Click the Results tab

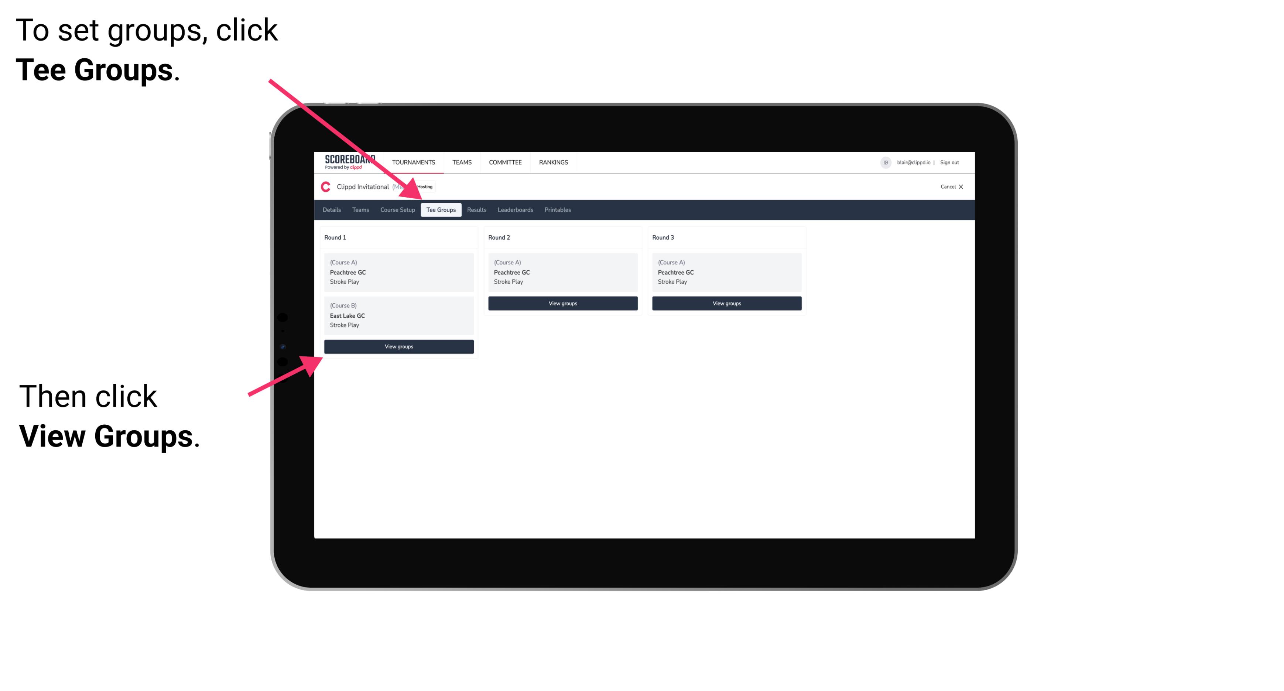(476, 209)
